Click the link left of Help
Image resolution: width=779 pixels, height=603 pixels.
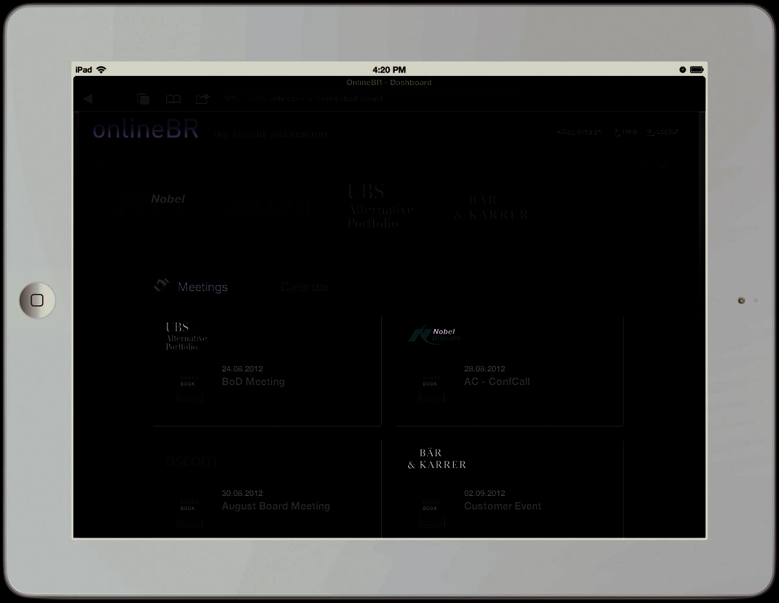tap(578, 132)
